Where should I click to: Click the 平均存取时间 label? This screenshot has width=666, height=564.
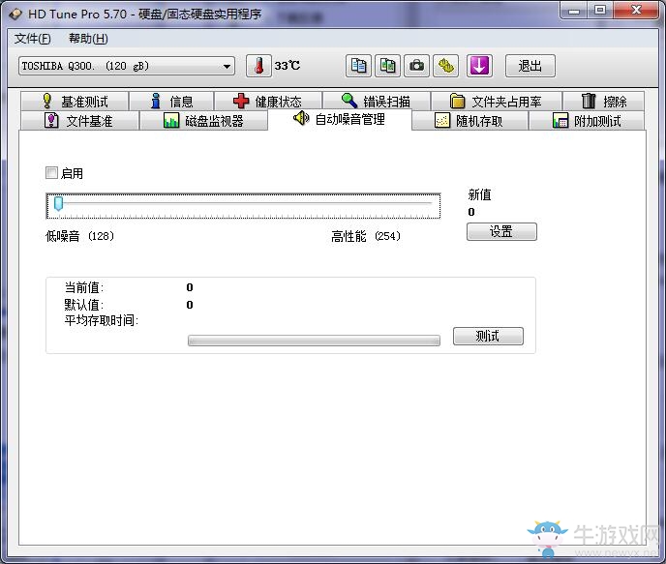point(101,320)
